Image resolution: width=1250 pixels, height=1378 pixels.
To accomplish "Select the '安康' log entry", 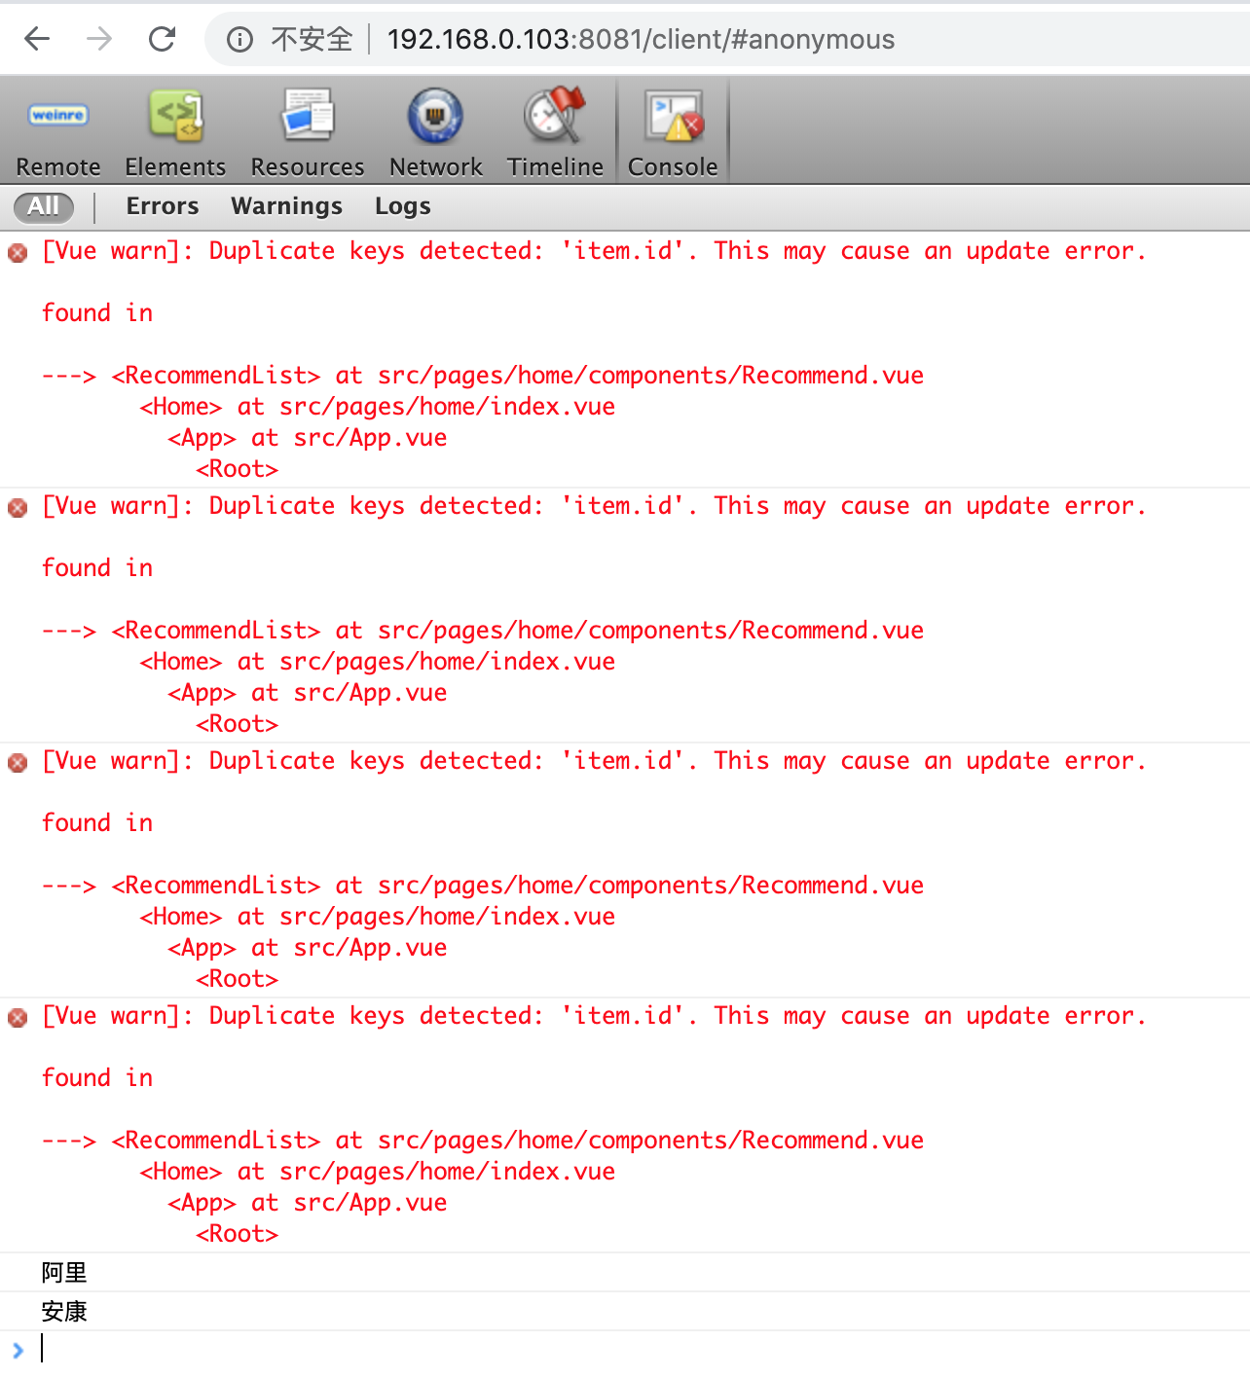I will point(625,1311).
